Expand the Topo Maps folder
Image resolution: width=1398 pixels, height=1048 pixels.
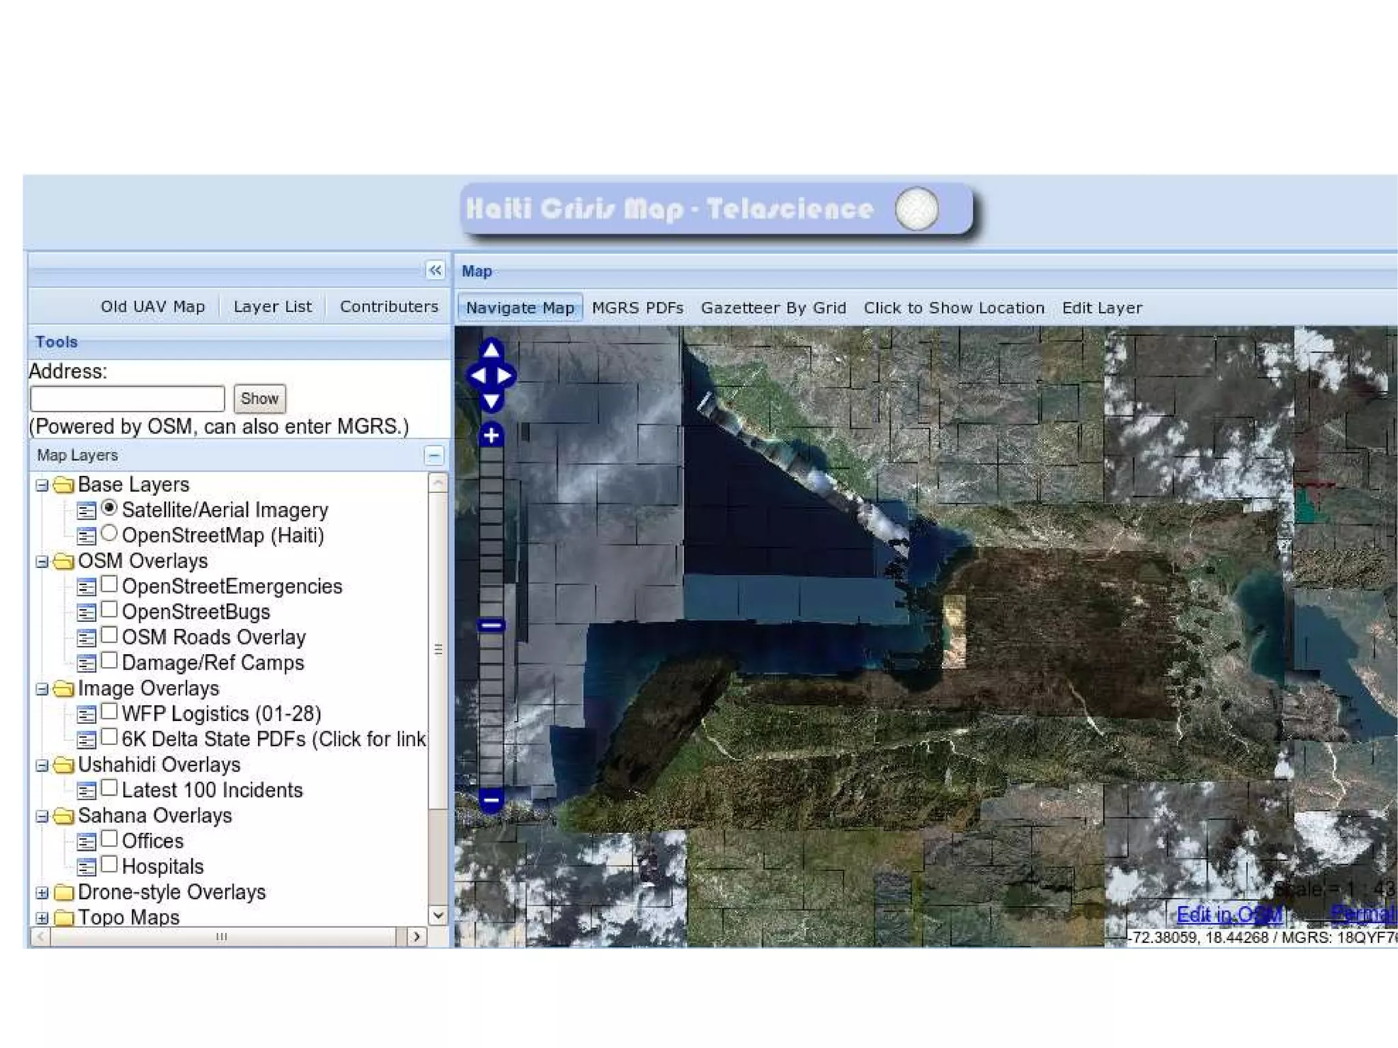[x=42, y=918]
